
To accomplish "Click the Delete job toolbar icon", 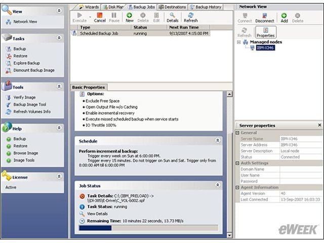I will (143, 17).
